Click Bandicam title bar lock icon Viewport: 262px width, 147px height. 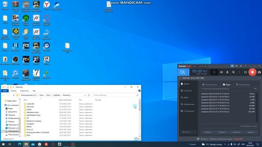click(232, 66)
